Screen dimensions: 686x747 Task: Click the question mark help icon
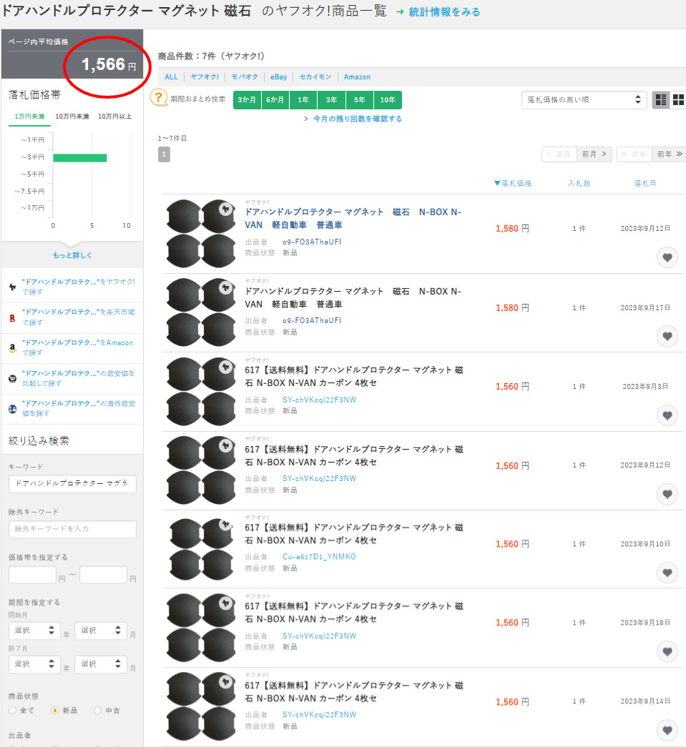159,99
